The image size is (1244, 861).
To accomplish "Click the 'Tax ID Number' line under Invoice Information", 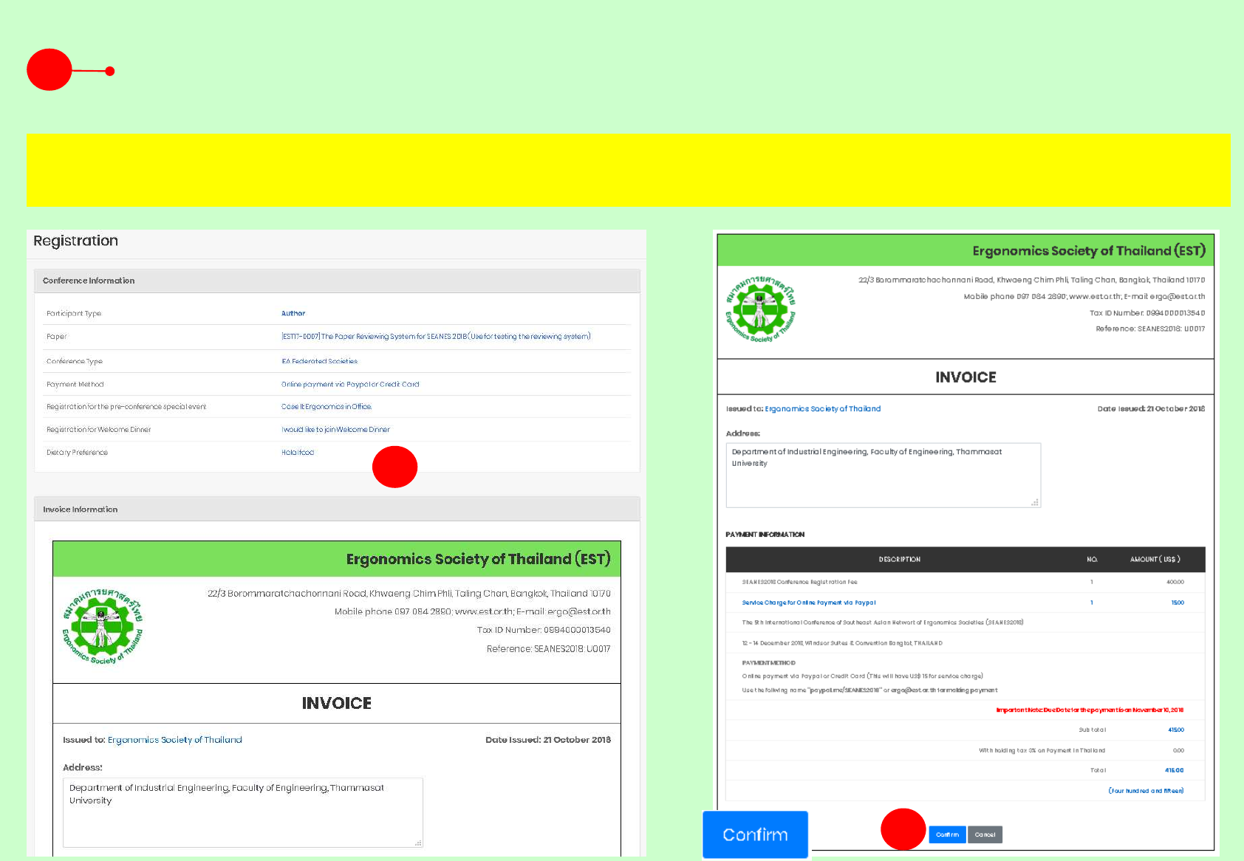I will (544, 630).
